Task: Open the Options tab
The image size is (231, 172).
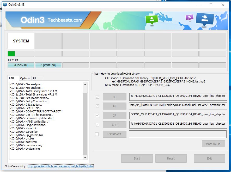Action: 25,78
